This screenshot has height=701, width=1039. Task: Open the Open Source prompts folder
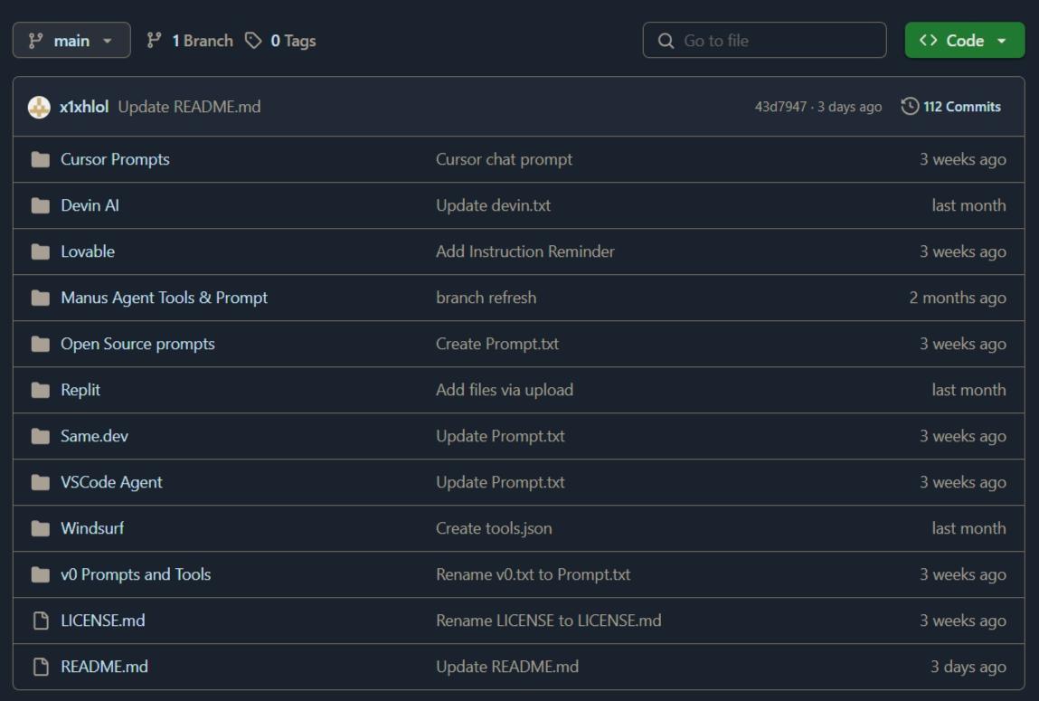[137, 344]
